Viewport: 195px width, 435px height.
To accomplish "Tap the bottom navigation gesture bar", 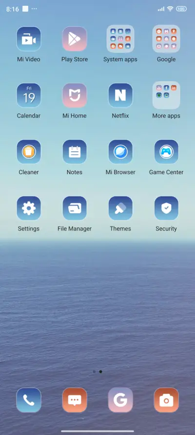I will point(97,431).
